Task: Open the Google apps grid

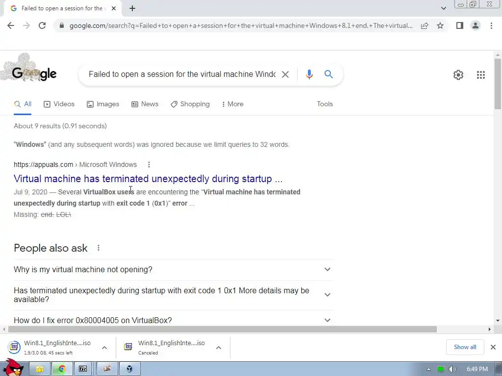Action: click(x=480, y=75)
